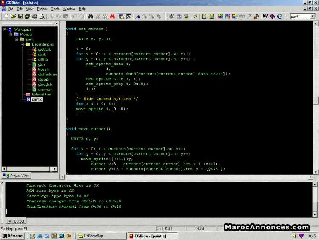Switch to the F:\GameBoy taskbar window

pos(102,236)
